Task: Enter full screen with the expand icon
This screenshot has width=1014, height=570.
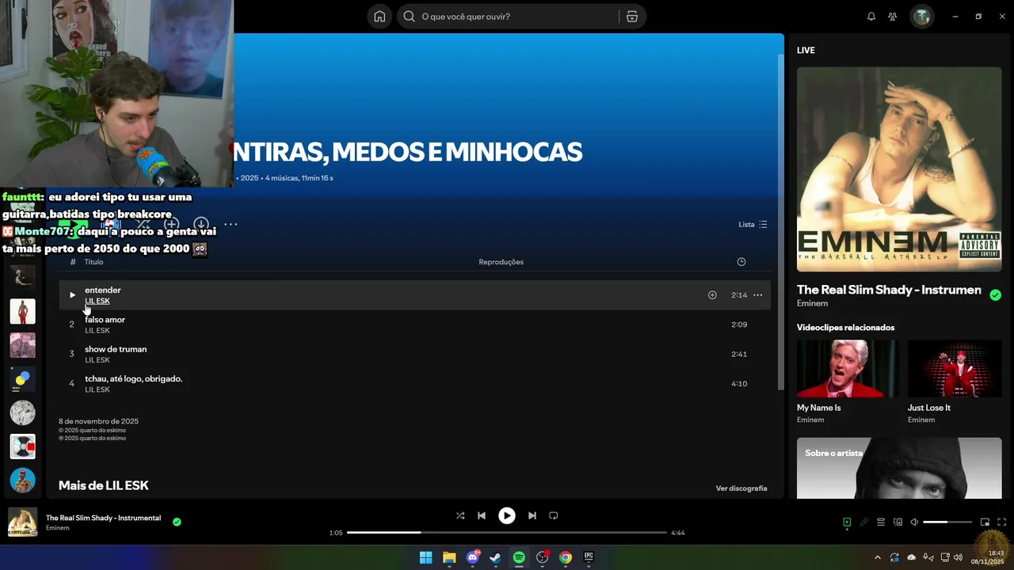Action: coord(1001,522)
